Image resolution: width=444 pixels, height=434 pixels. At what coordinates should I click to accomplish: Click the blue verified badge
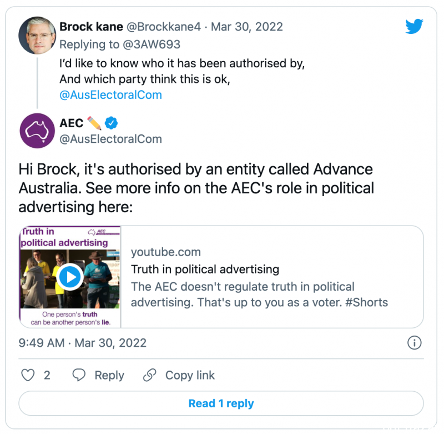coord(112,123)
